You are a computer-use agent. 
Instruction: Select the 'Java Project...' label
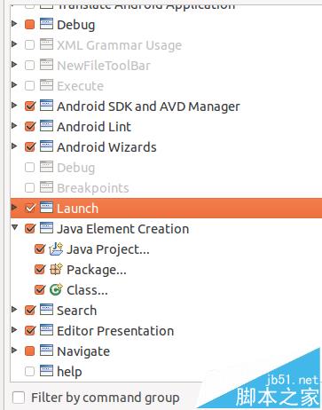click(108, 249)
